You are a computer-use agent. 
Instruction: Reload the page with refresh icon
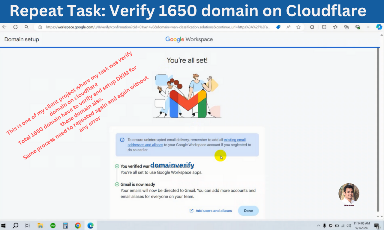coord(15,27)
